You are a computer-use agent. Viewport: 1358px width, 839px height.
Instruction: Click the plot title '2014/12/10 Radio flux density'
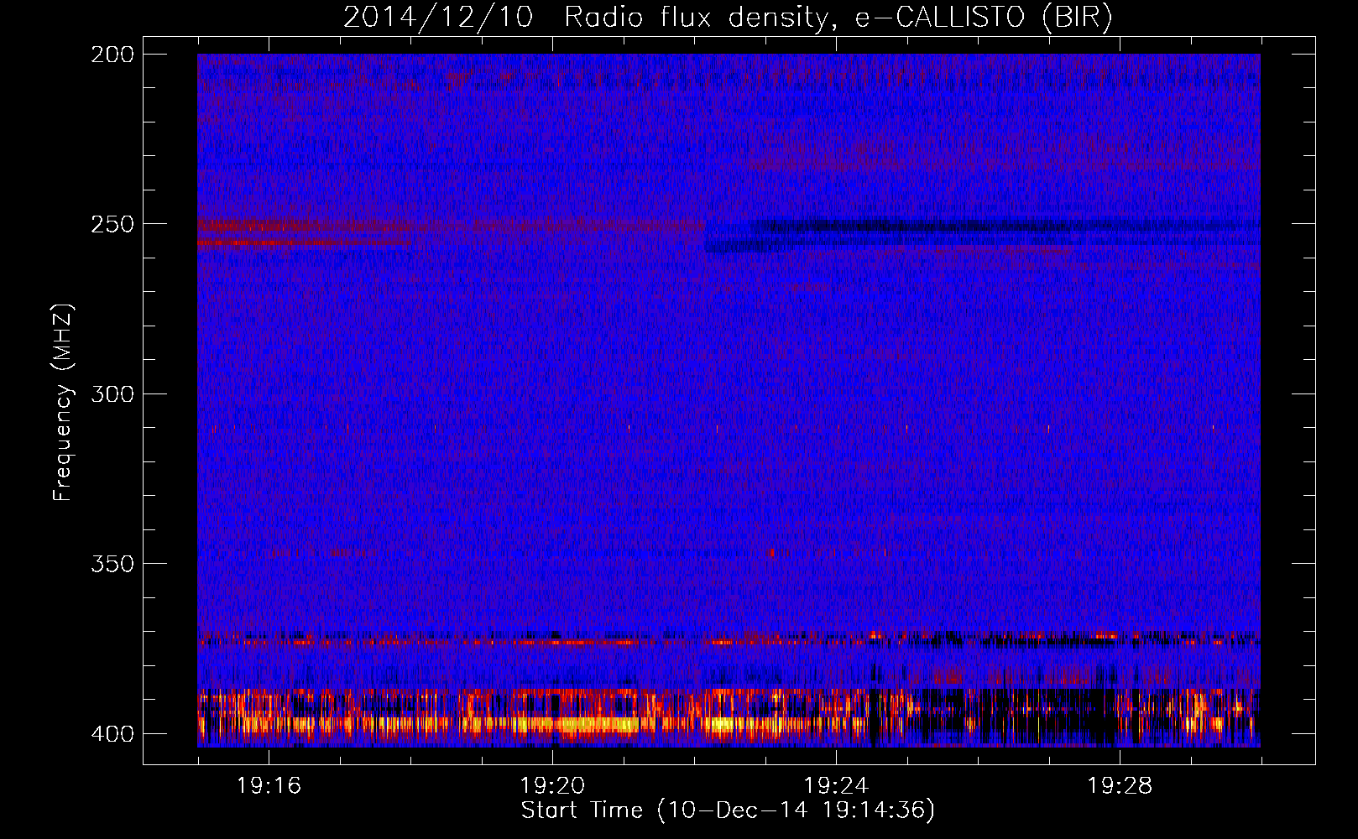728,18
